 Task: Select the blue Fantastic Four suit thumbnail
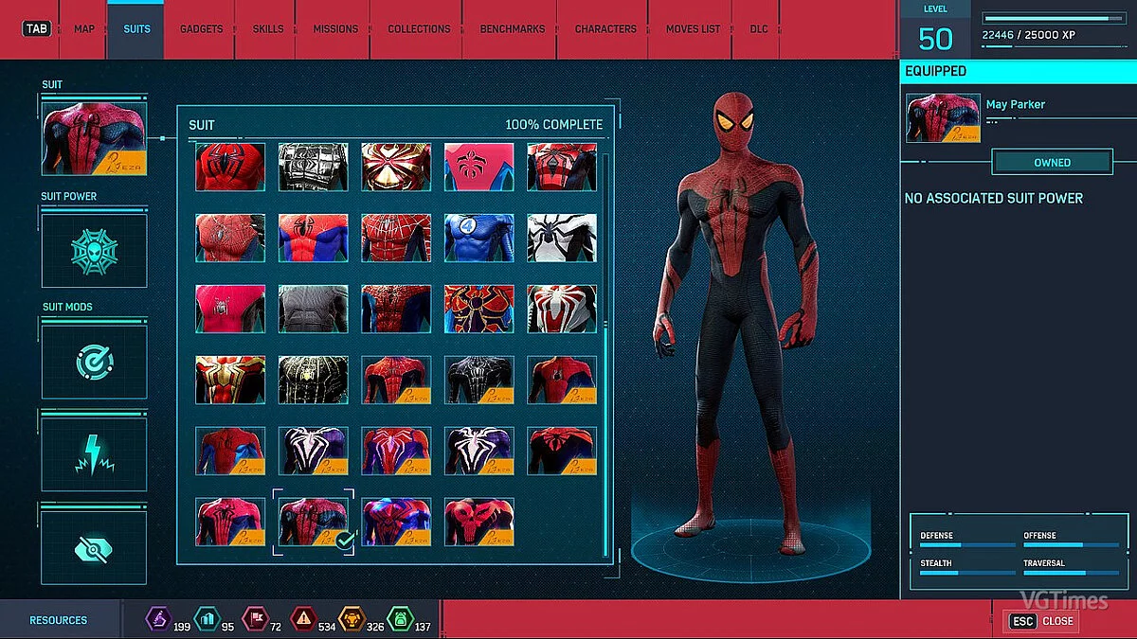[x=478, y=238]
